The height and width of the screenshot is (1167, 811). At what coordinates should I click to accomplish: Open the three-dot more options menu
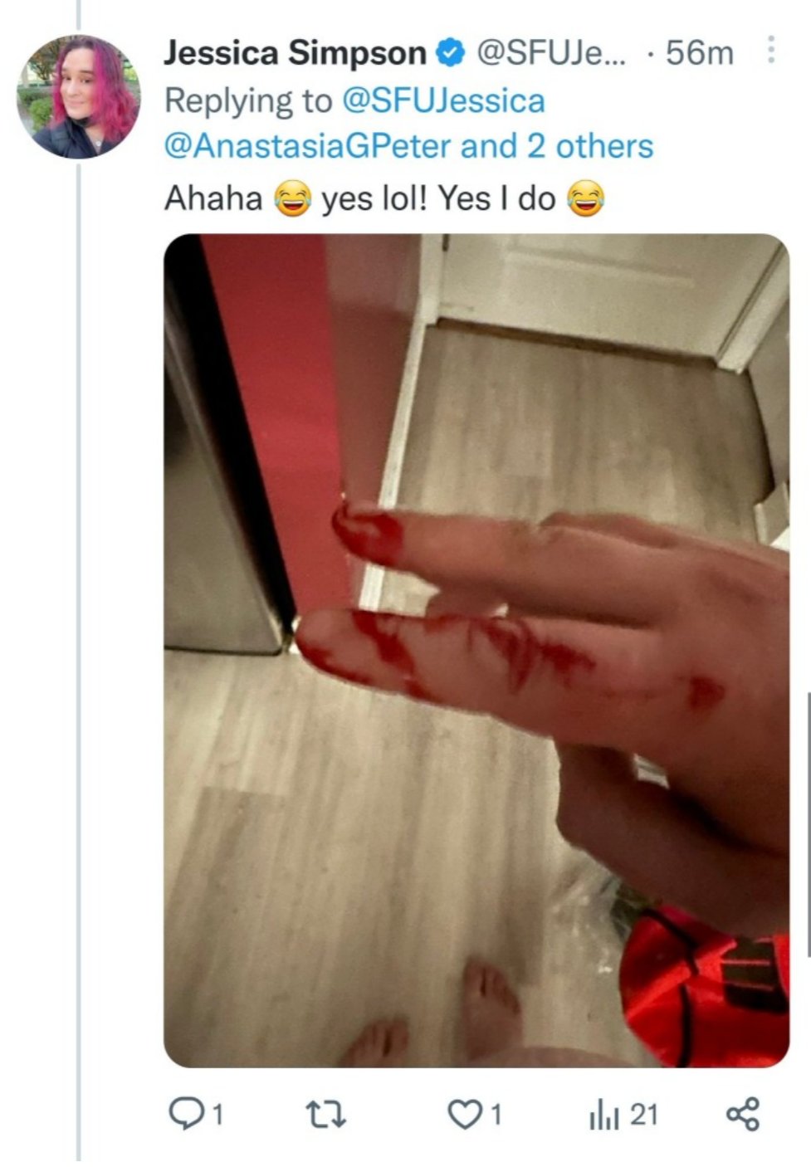[771, 51]
